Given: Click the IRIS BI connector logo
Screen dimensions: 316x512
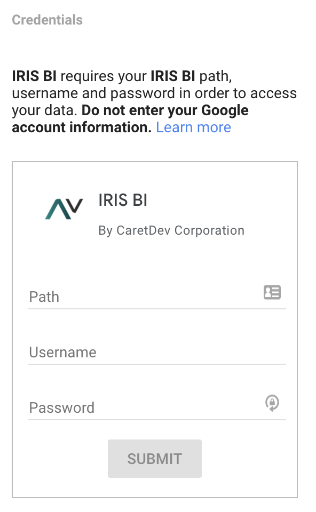Looking at the screenshot, I should (64, 209).
